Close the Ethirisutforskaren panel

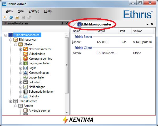[67, 23]
